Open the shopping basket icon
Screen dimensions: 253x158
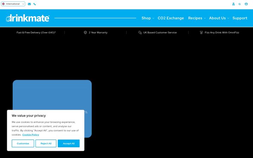[x=246, y=4]
